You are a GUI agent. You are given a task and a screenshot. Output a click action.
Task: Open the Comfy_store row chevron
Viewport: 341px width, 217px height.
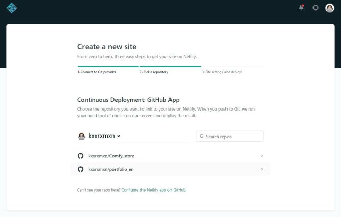tap(262, 156)
